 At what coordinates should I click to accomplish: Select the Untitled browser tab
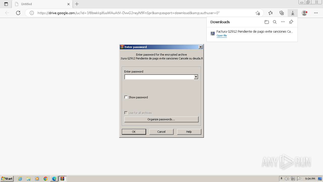coord(42,4)
